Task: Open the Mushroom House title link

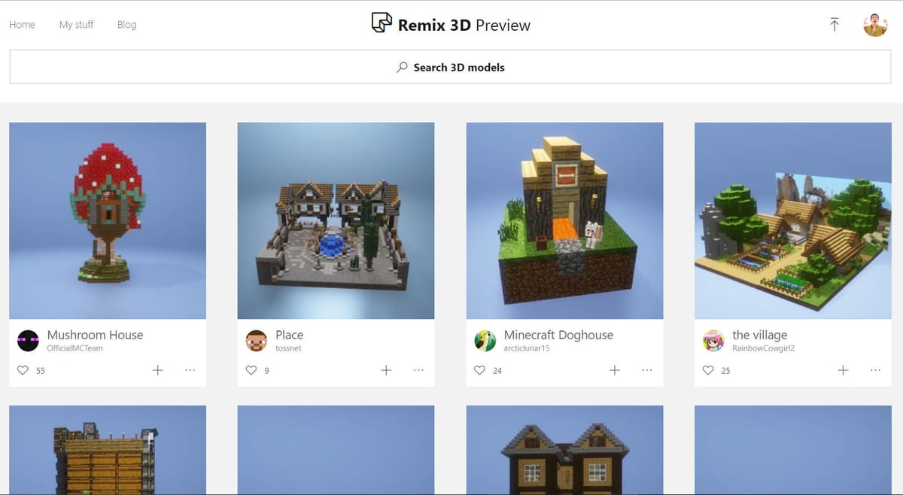Action: point(95,335)
